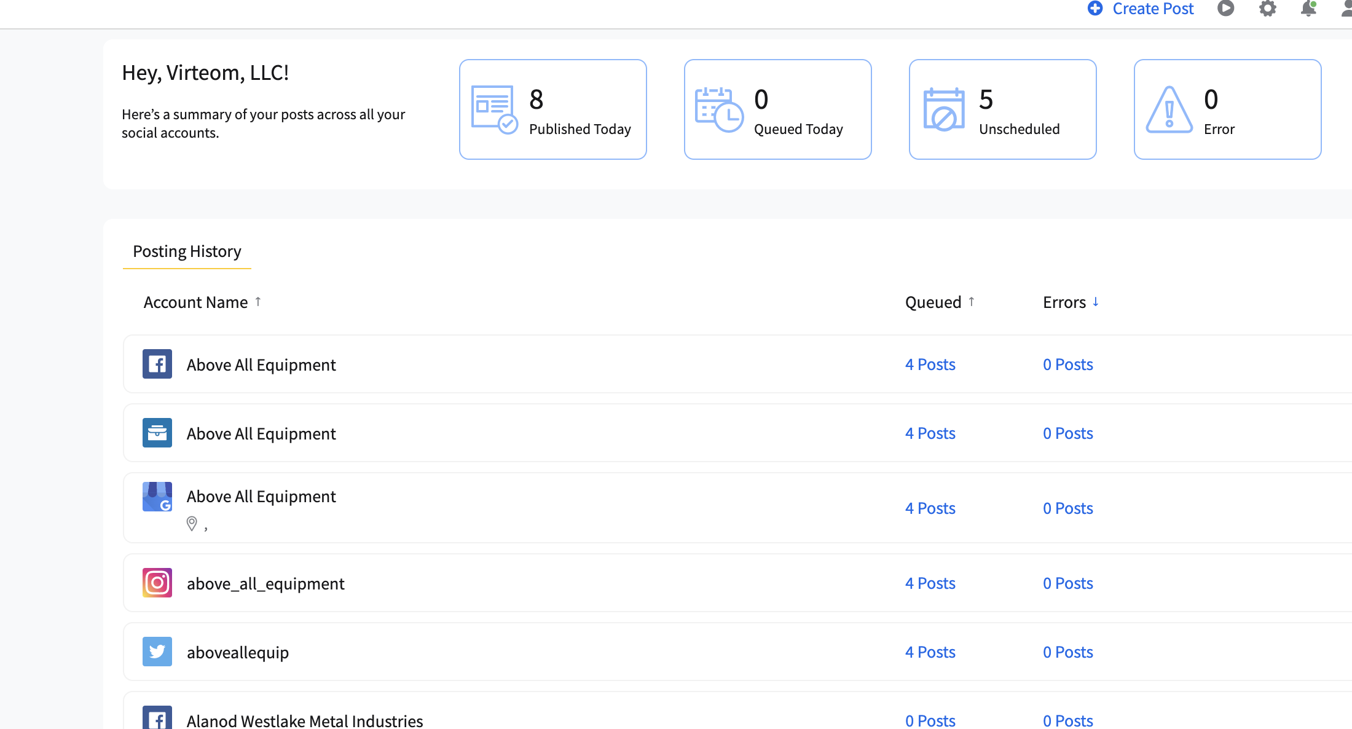The image size is (1352, 729).
Task: Open notifications bell icon
Action: 1308,9
